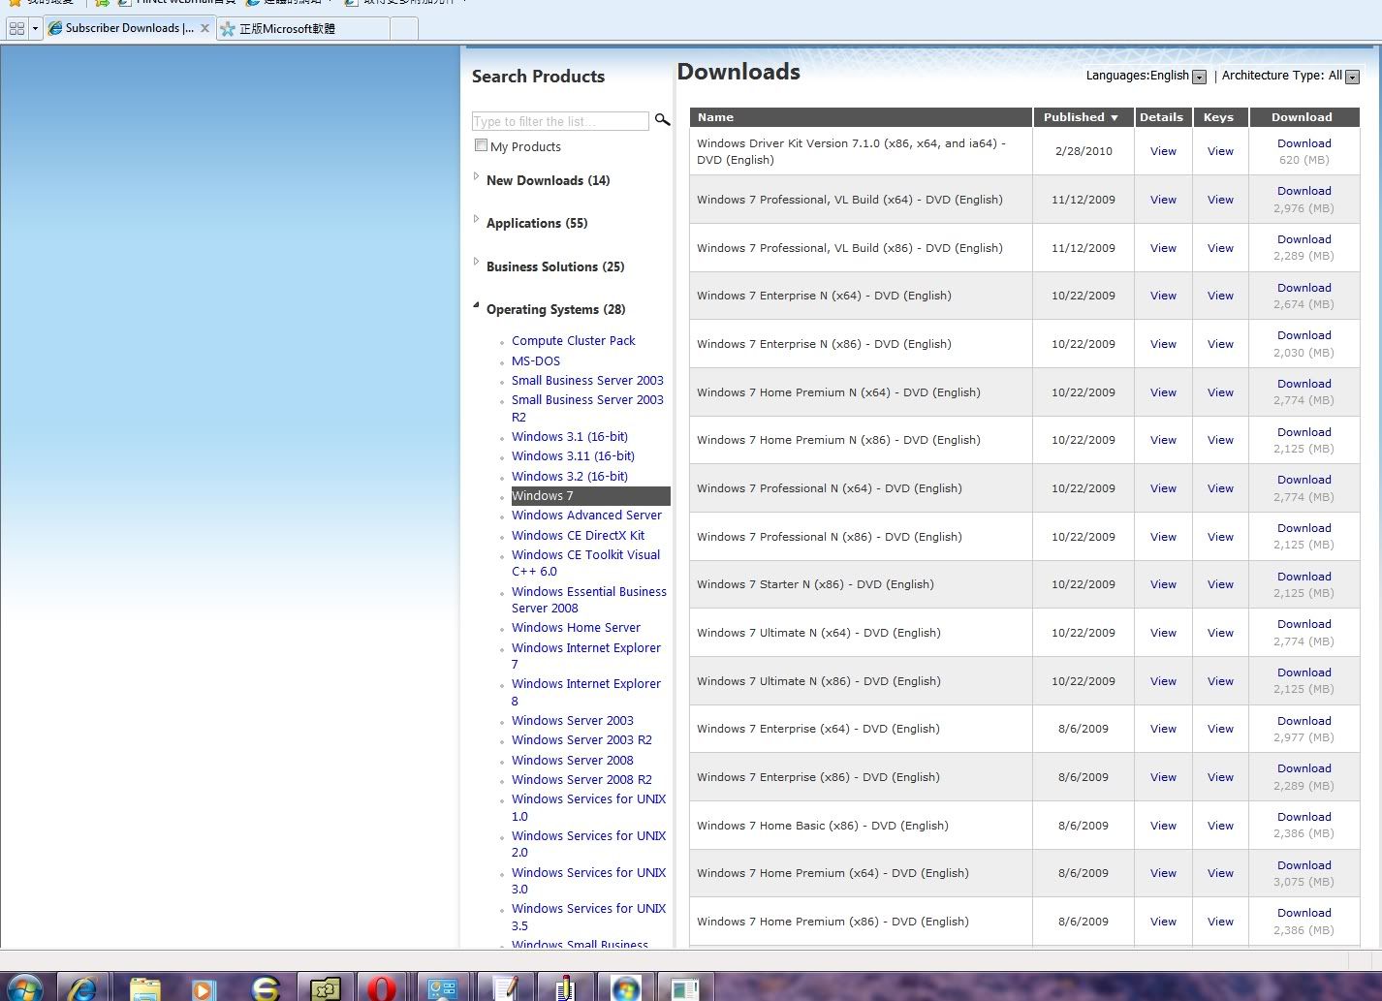Screen dimensions: 1382x1001
Task: Download Windows 7 Starter N x86
Action: tap(1303, 577)
